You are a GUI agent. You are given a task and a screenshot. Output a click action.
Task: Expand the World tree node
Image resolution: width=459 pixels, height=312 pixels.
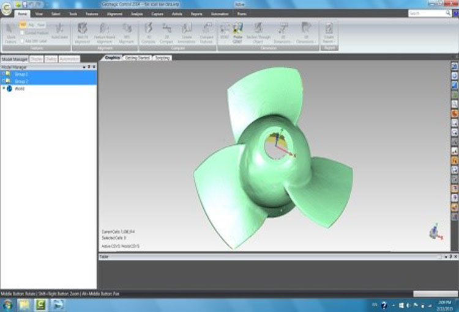coord(4,88)
